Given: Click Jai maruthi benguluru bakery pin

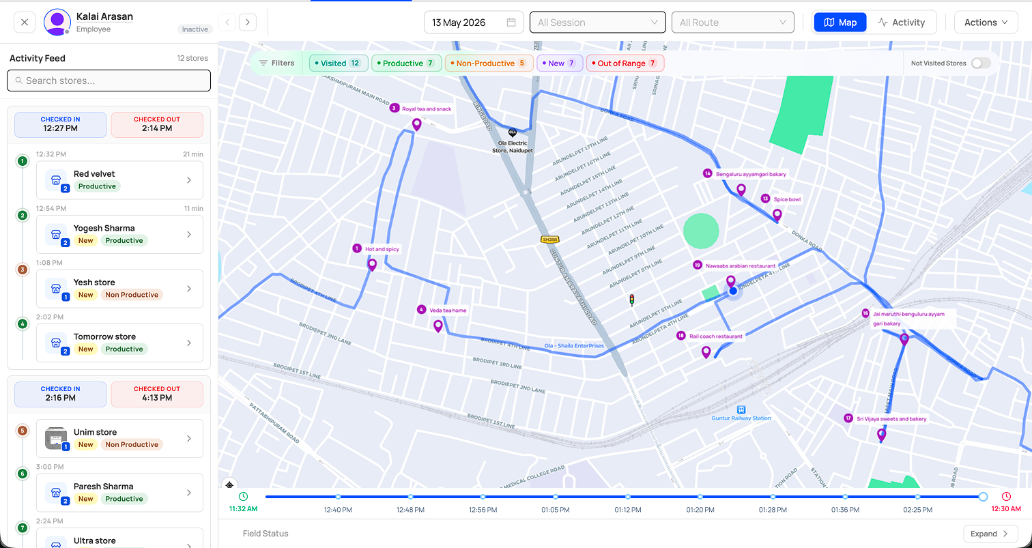Looking at the screenshot, I should tap(904, 338).
